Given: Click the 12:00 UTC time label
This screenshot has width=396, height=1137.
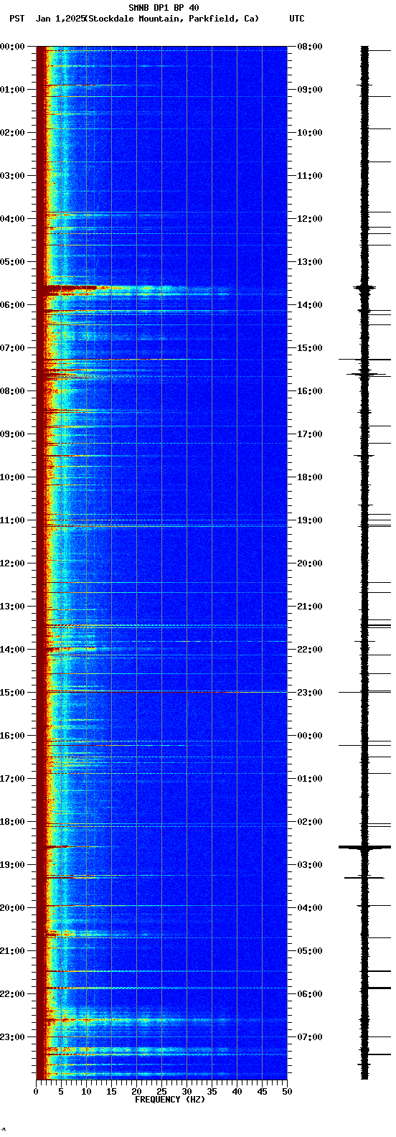Looking at the screenshot, I should point(310,219).
